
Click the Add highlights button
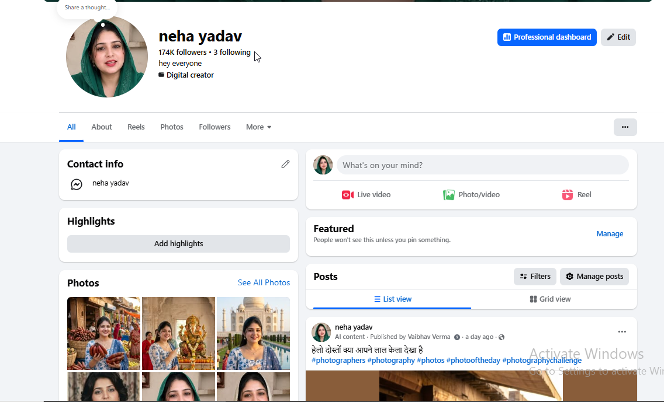[x=178, y=244]
